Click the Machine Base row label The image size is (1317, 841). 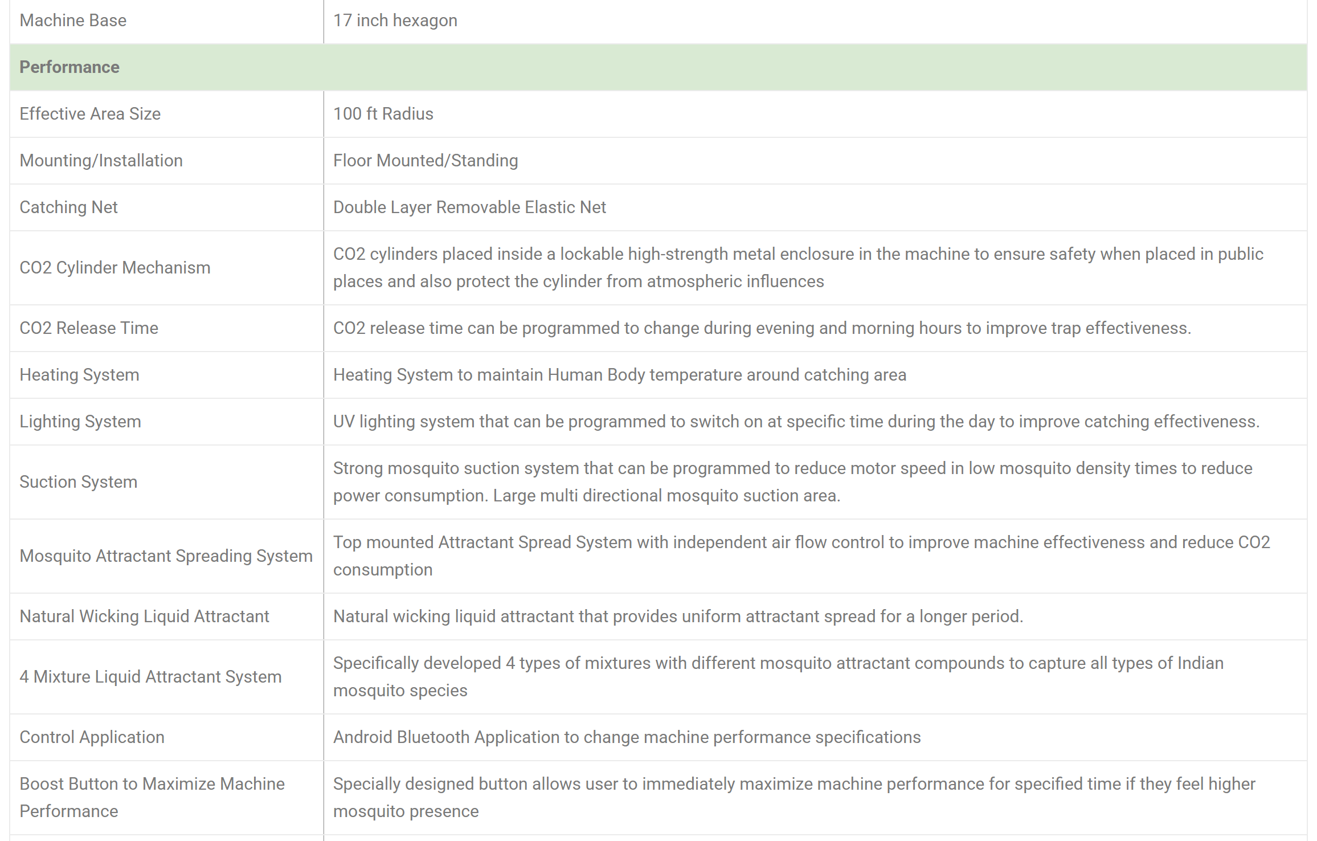click(73, 21)
